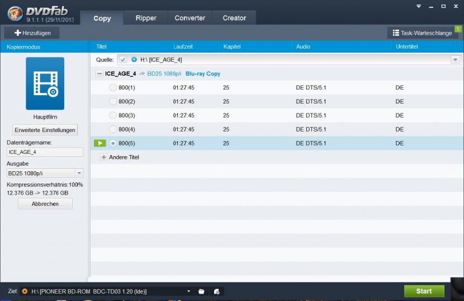Open the title-bar dropdown menu arrow
The width and height of the screenshot is (464, 301).
coord(418,6)
